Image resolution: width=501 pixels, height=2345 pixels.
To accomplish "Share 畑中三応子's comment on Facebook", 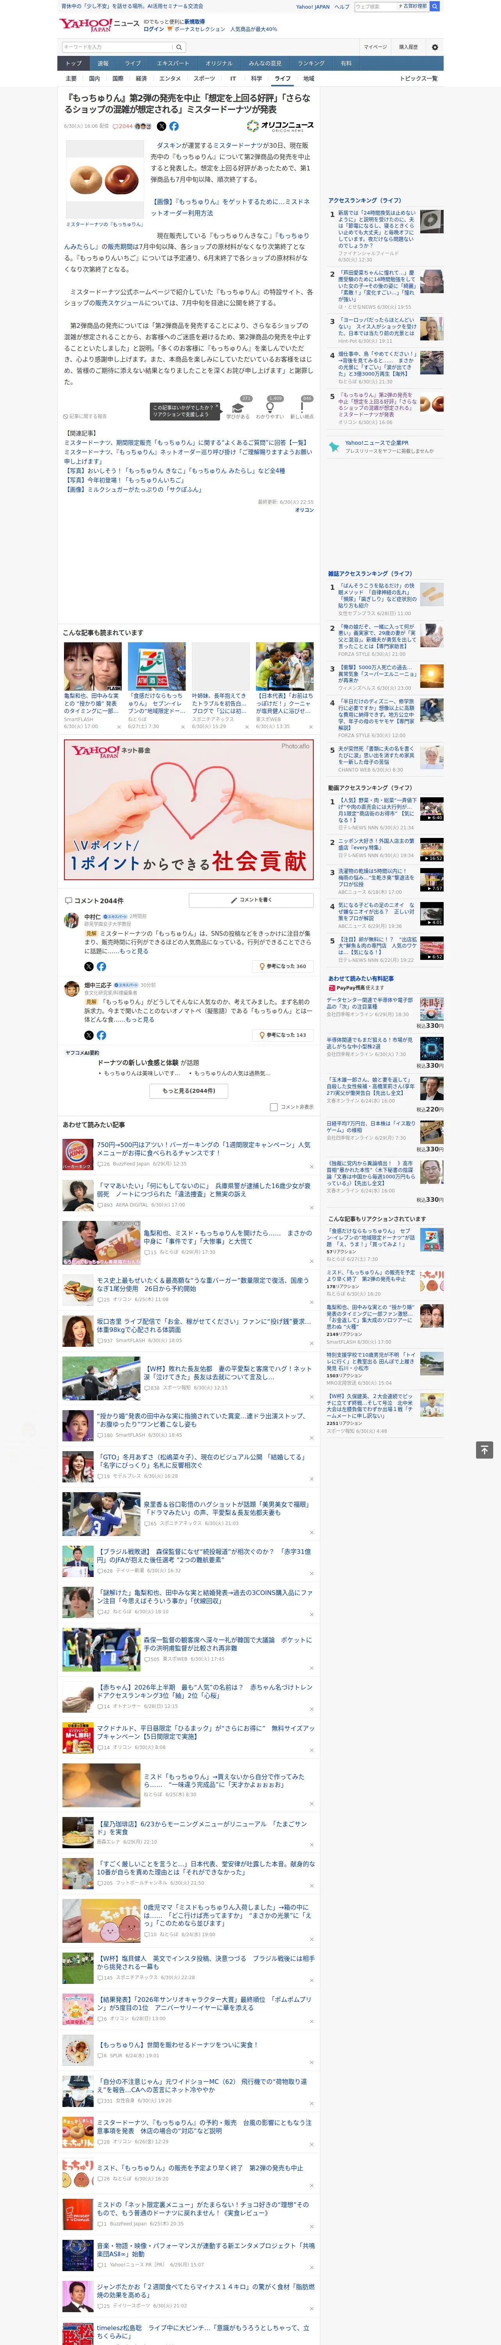I will [101, 1035].
